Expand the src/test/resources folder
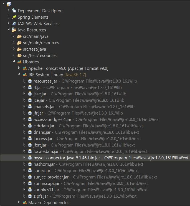Viewport: 190px width, 206px height. pyautogui.click(x=14, y=55)
